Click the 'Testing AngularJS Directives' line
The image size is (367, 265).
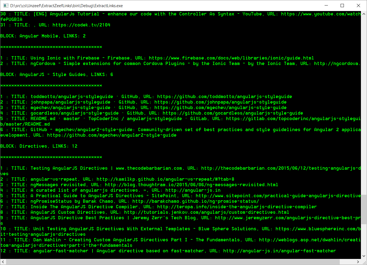point(180,168)
